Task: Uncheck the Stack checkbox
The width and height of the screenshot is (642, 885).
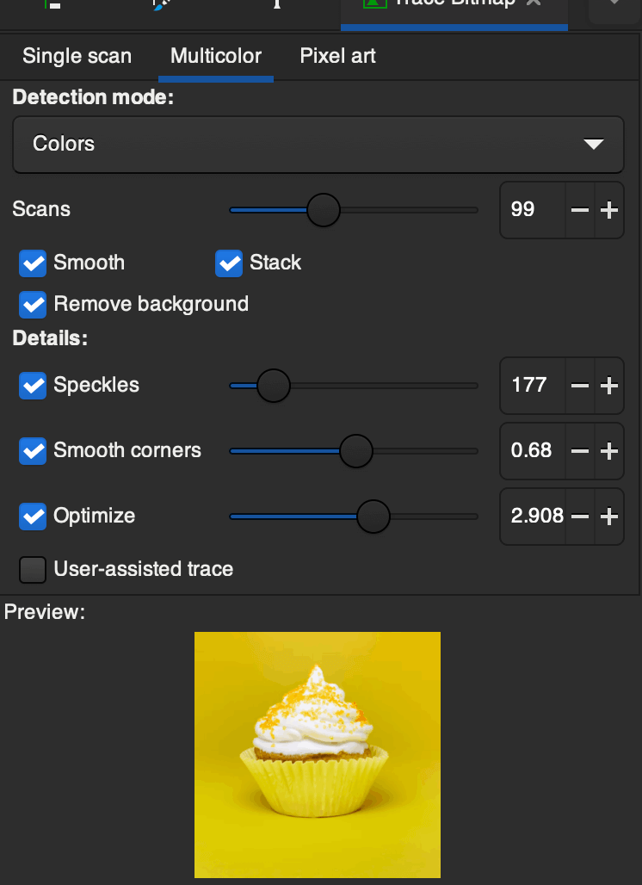Action: tap(229, 263)
